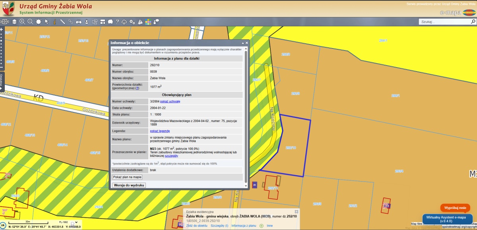Activate the orange info identify tool

(x=54, y=22)
